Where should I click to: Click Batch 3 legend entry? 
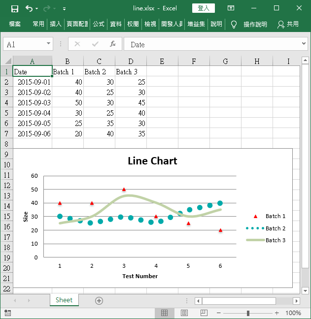[x=266, y=240]
